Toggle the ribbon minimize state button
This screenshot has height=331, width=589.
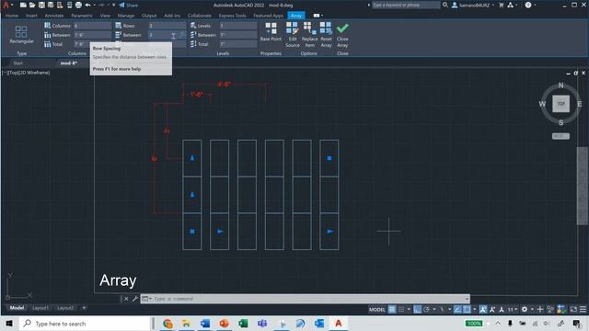[317, 16]
